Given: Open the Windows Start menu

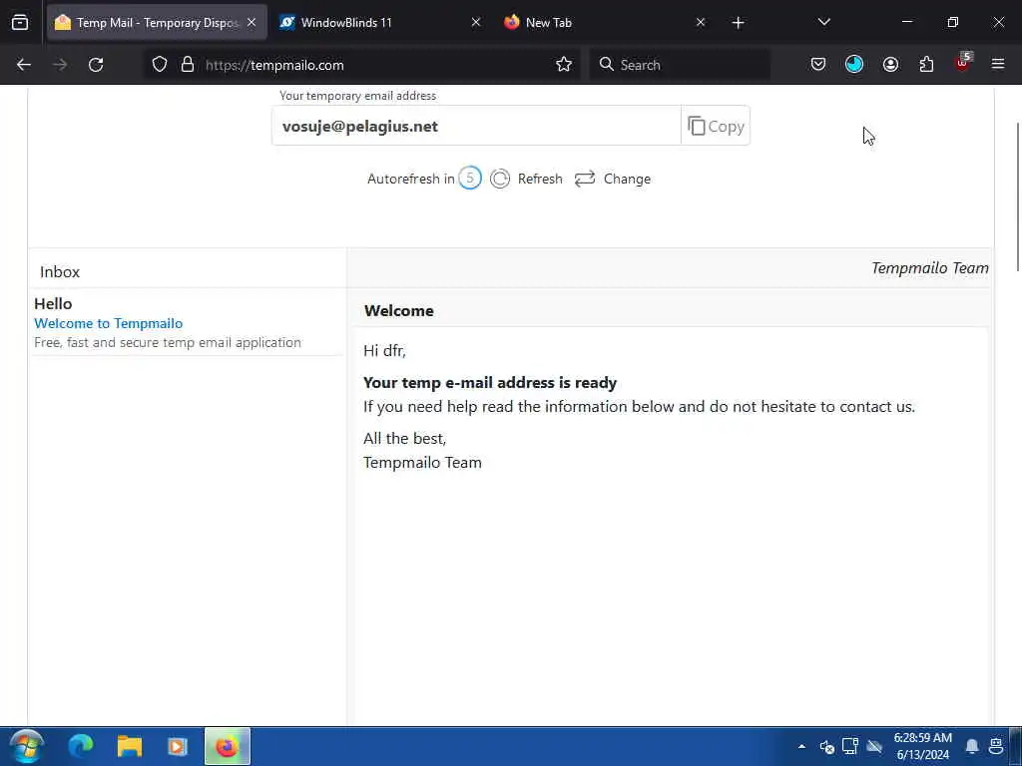Looking at the screenshot, I should [26, 746].
